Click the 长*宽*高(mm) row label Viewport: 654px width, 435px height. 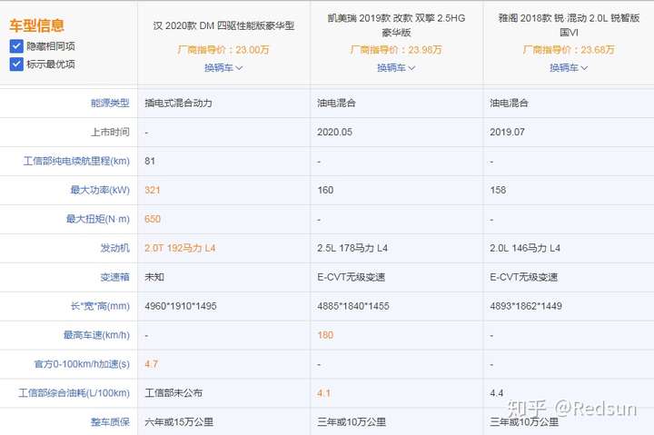click(100, 306)
